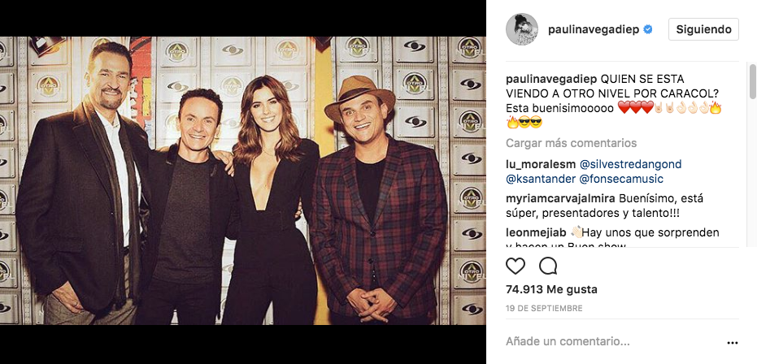This screenshot has height=364, width=757.
Task: Open the 19 de septiembre post date
Action: coord(544,308)
